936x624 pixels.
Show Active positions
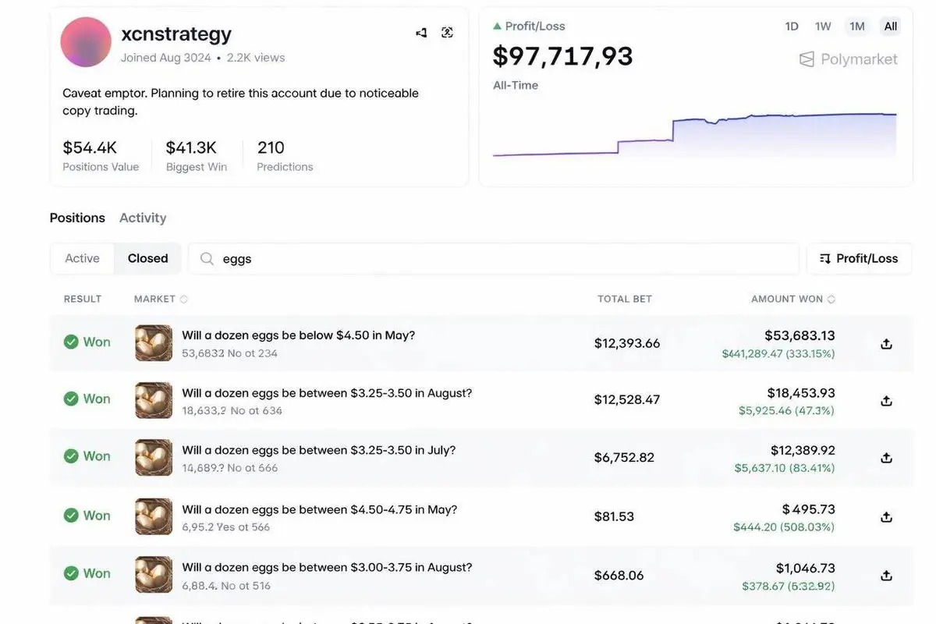82,259
